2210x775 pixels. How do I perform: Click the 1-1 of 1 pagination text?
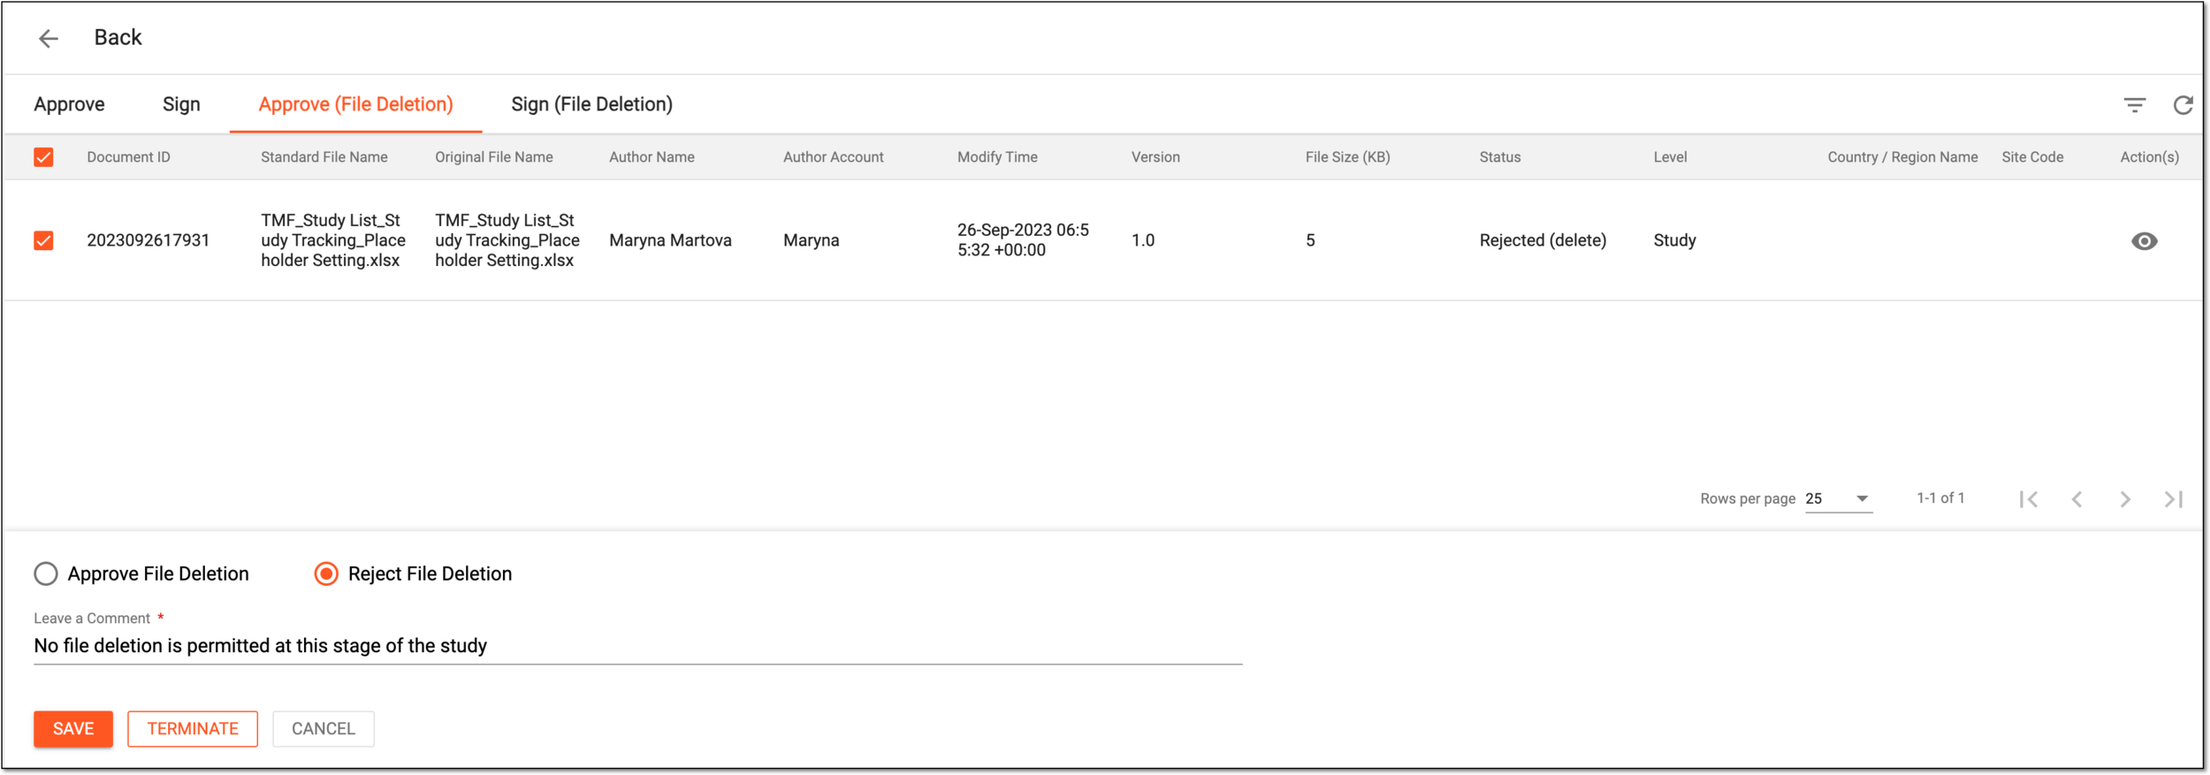point(1940,498)
